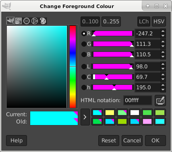Click the GIMP Wilber icon in title bar
The image size is (172, 152).
[x=7, y=6]
